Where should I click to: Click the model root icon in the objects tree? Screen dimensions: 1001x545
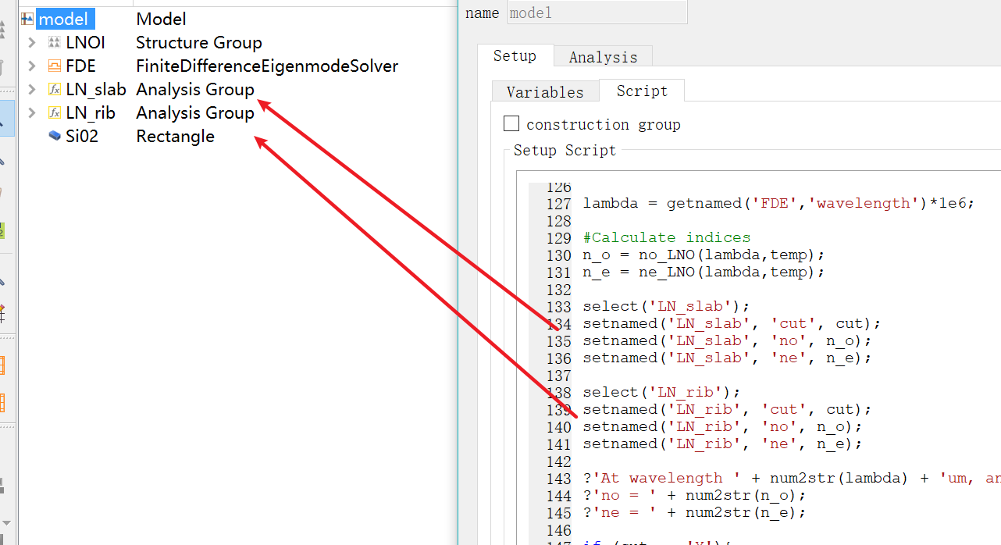point(28,19)
